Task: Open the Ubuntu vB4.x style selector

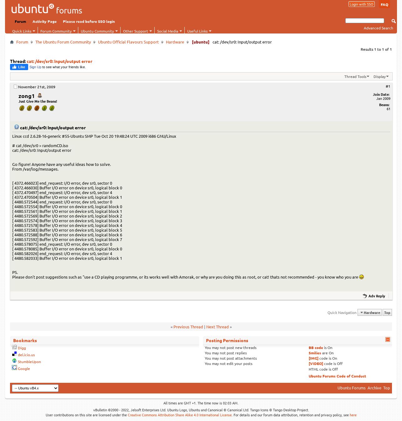Action: (35, 388)
